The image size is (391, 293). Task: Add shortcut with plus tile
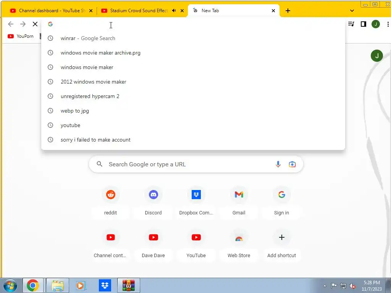click(281, 244)
